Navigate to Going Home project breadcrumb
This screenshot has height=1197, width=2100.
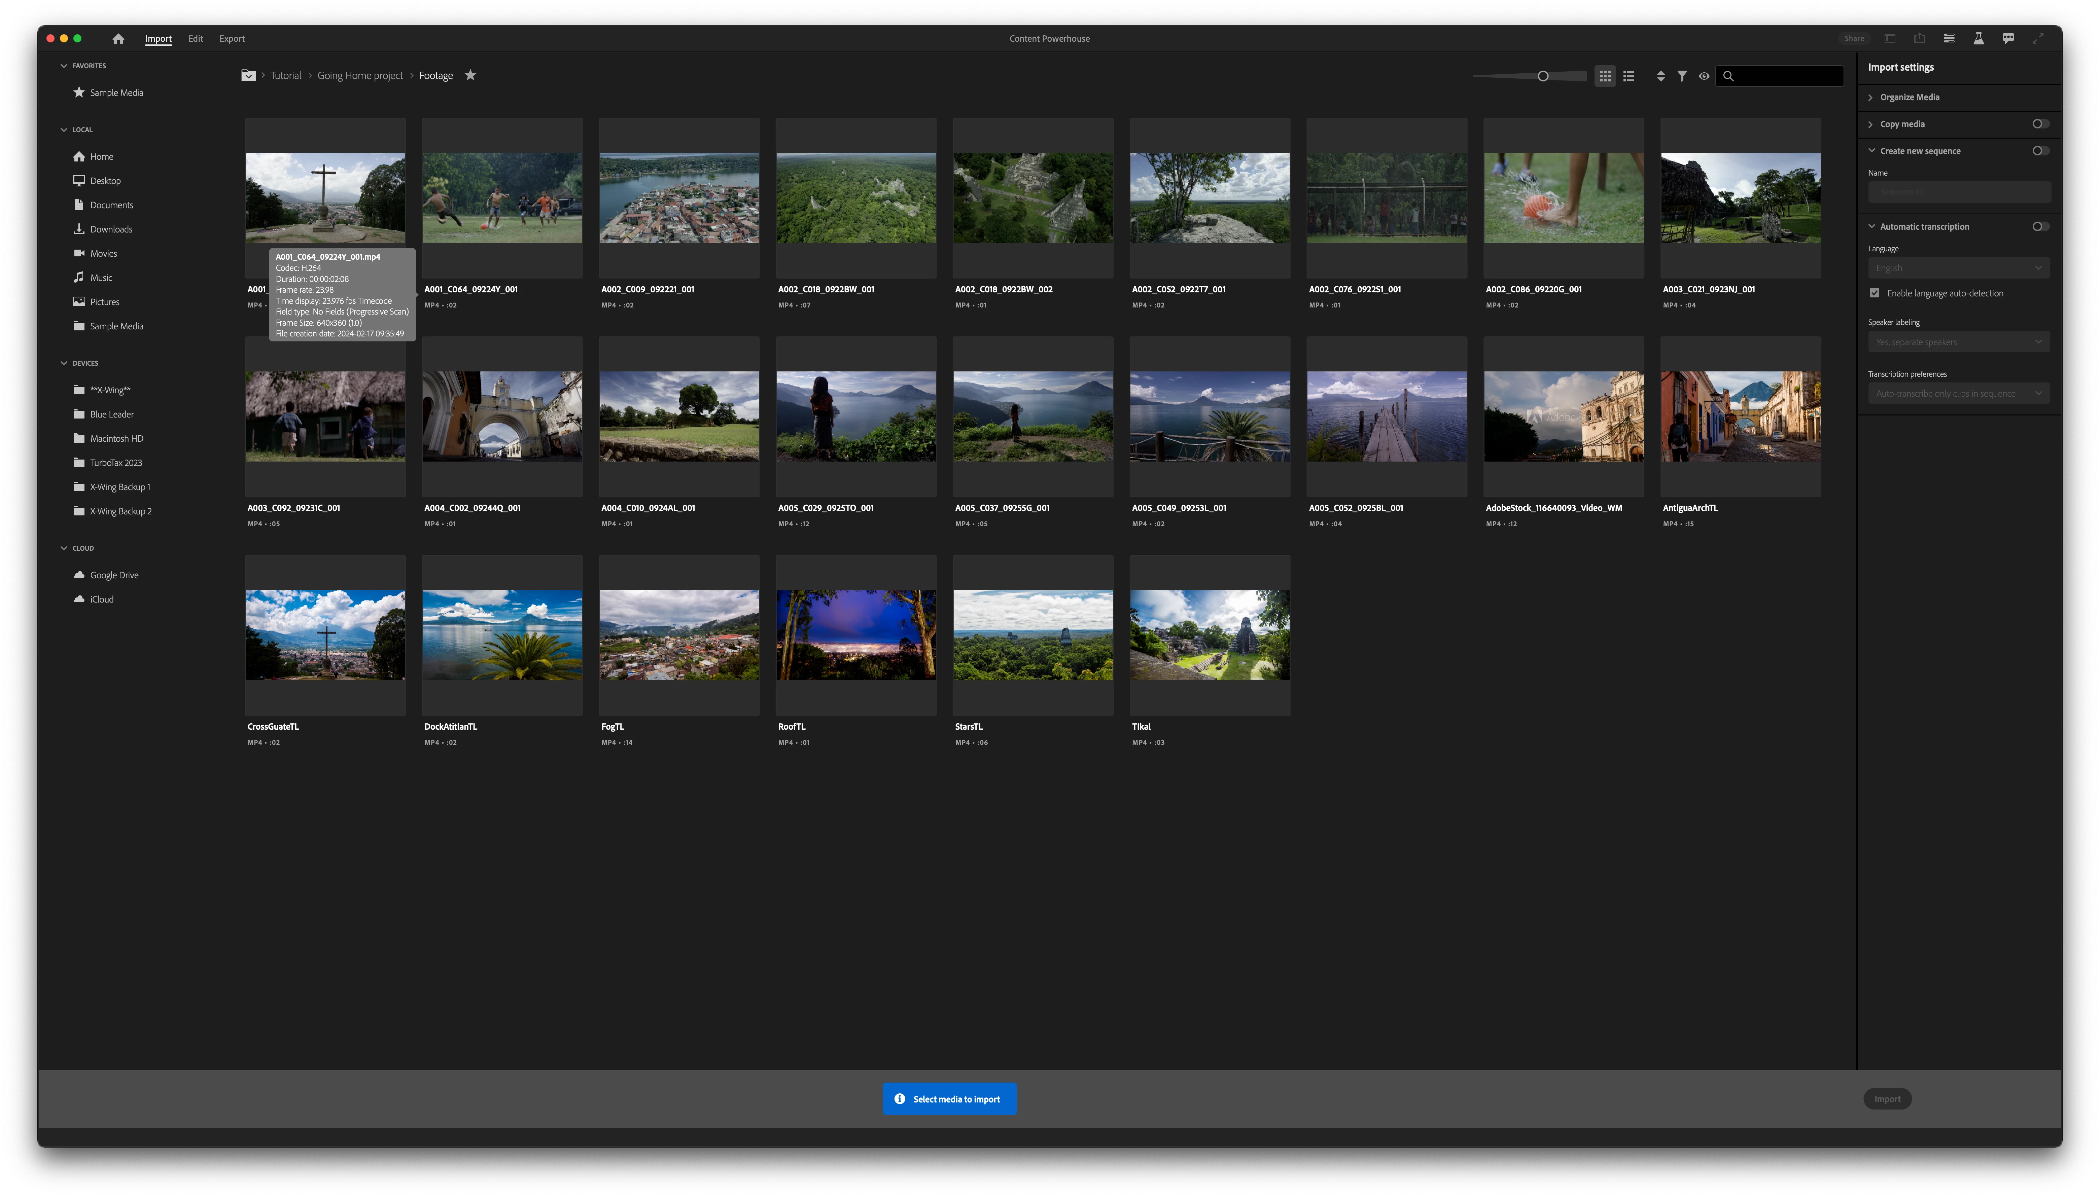(360, 76)
